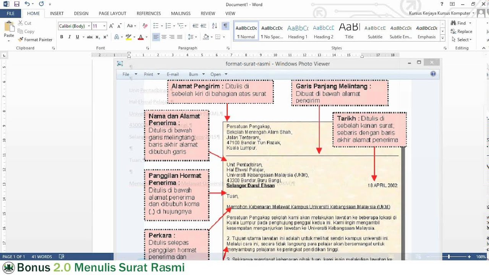Collapse the ribbon with the arrow
The width and height of the screenshot is (489, 275).
(x=484, y=48)
